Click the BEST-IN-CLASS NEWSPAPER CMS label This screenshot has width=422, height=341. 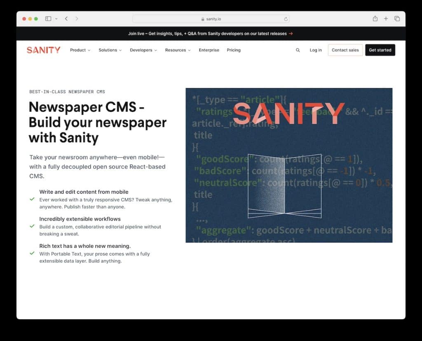(67, 92)
